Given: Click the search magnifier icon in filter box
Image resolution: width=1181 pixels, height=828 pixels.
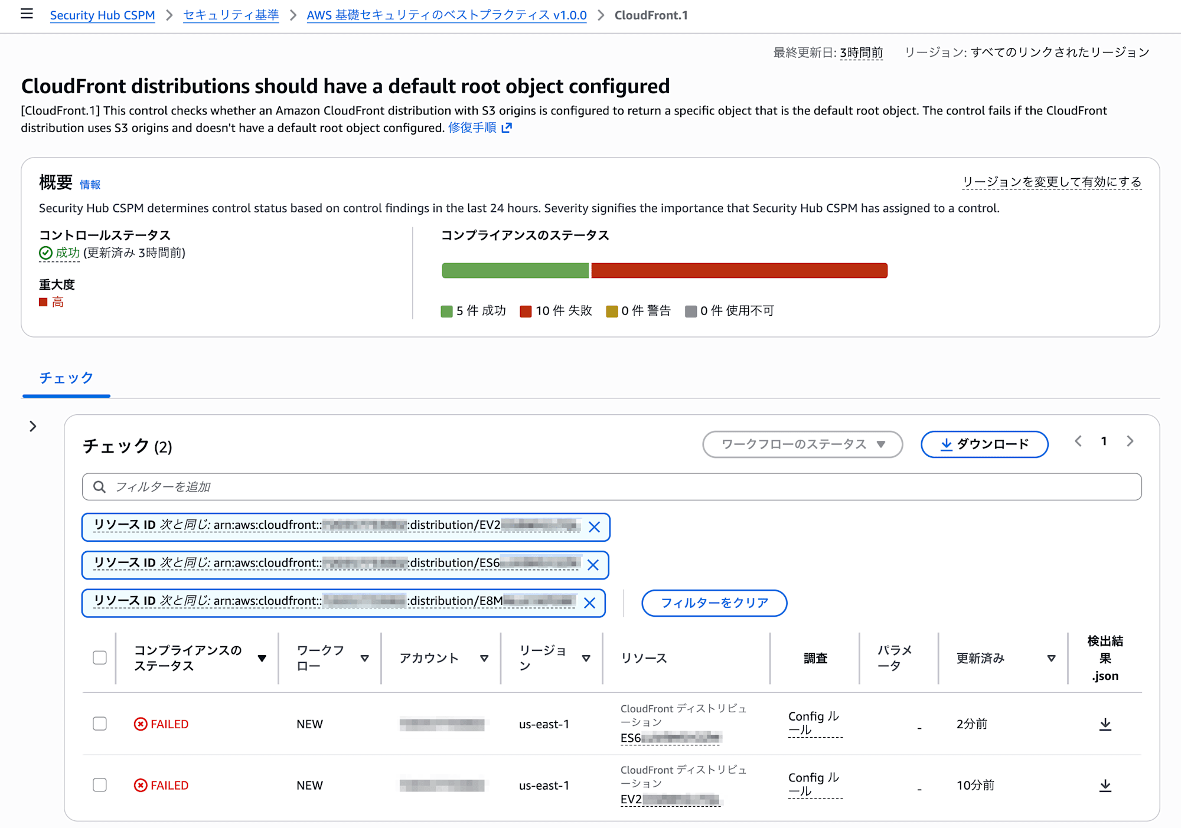Looking at the screenshot, I should [x=100, y=487].
